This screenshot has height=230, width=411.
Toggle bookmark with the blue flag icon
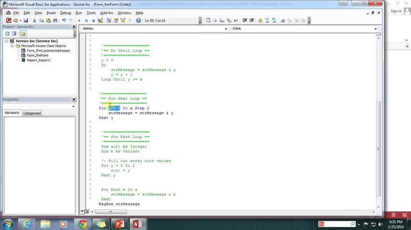tap(282, 21)
